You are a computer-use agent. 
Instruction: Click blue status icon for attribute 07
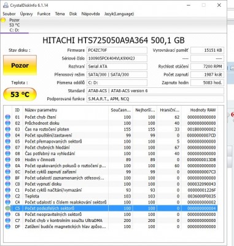coord(8,148)
